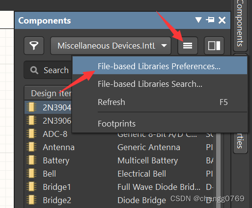Expand the Miscellaneous Devices library dropdown
The height and width of the screenshot is (208, 252).
click(x=111, y=46)
